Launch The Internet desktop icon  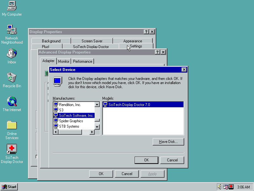pos(12,101)
